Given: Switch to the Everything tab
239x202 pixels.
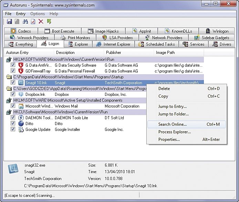Looking at the screenshot, I should point(20,44).
